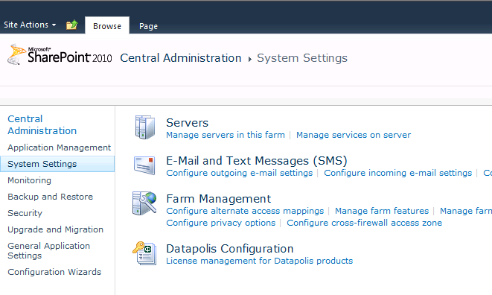Open Configure alternate access mappings
492x295 pixels.
coord(245,211)
